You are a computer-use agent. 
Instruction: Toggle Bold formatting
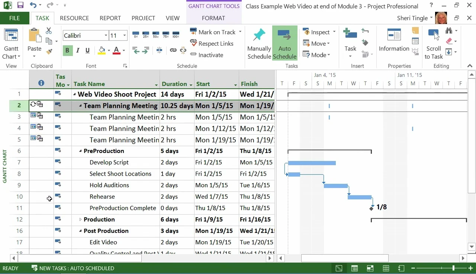point(67,50)
